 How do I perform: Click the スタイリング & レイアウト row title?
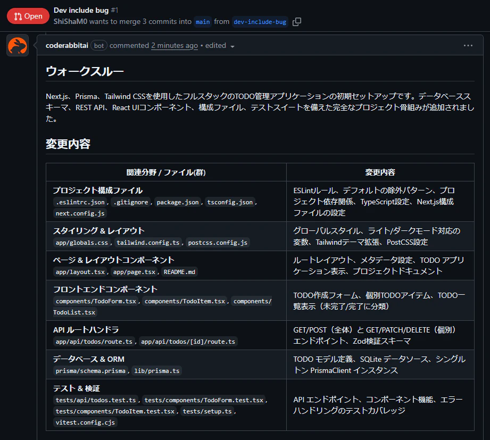pyautogui.click(x=99, y=231)
